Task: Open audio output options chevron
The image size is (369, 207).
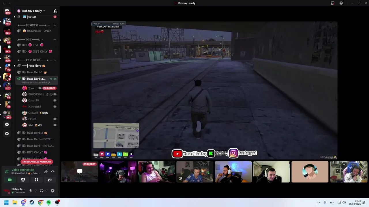Action: [46, 191]
